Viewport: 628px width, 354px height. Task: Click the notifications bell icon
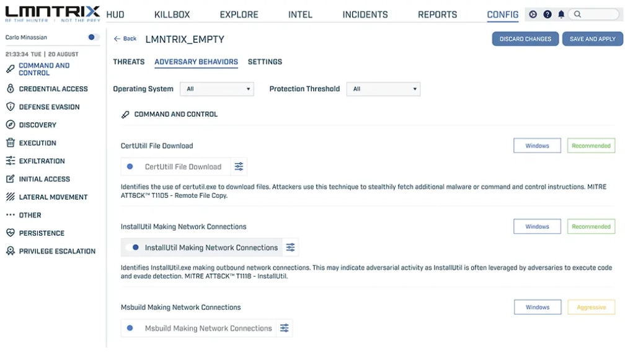(x=561, y=14)
